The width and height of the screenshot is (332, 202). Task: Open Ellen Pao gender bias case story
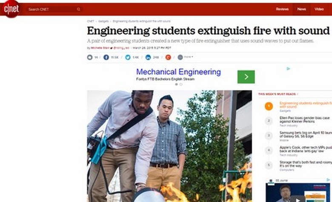[304, 119]
